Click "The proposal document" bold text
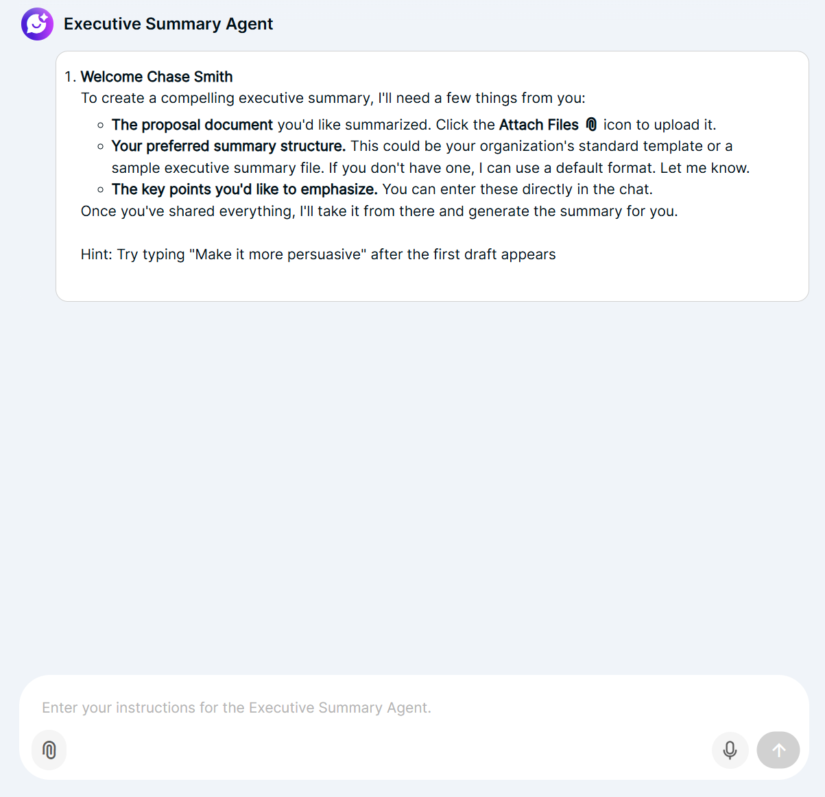The width and height of the screenshot is (825, 797). point(192,125)
